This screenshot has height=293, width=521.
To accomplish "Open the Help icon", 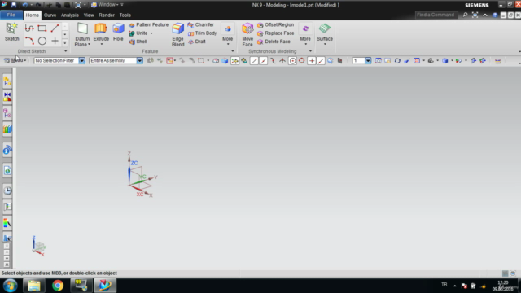I will [x=495, y=15].
